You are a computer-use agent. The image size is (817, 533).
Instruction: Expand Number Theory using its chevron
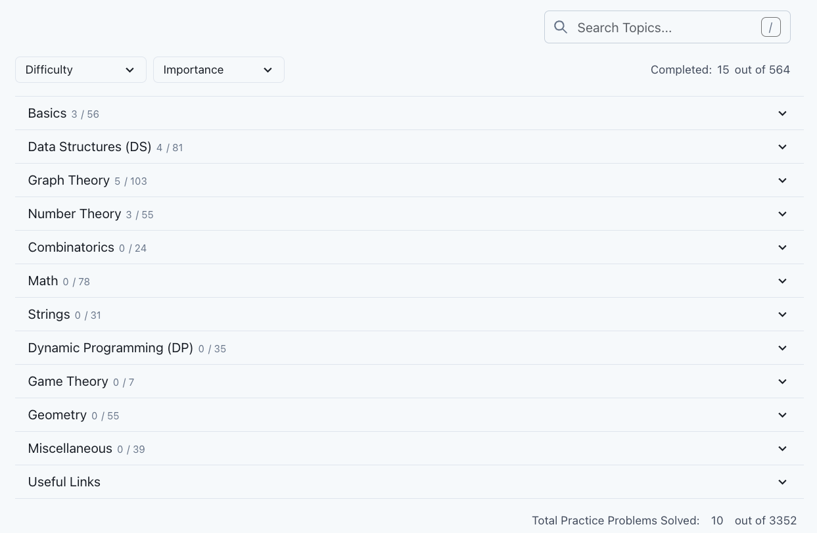[782, 214]
